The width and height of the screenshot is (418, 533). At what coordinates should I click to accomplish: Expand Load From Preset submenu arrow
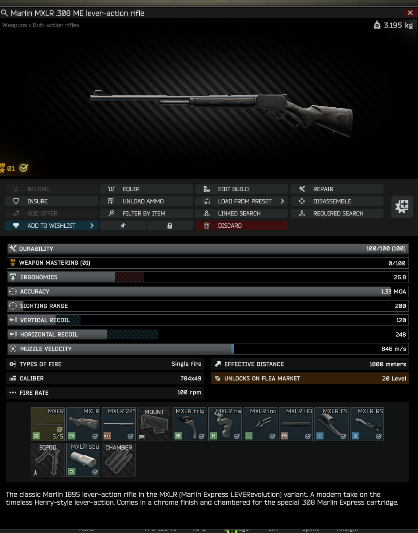[x=283, y=202]
